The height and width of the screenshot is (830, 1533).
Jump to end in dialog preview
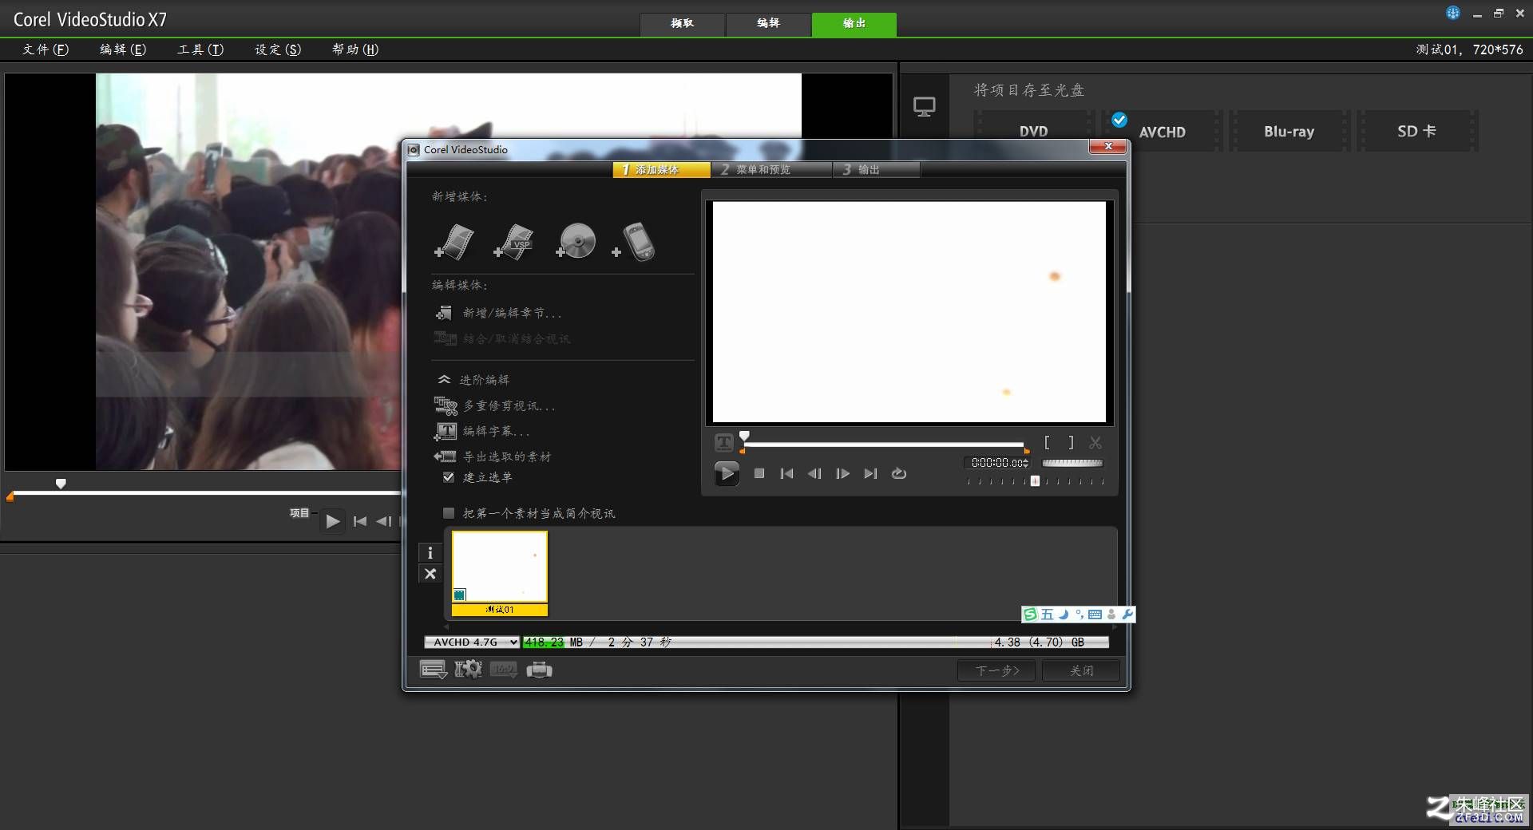870,473
